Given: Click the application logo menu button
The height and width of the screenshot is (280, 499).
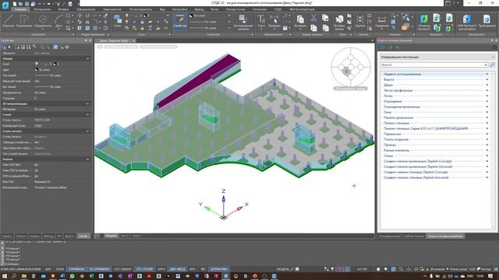Looking at the screenshot, I should tap(5, 5).
